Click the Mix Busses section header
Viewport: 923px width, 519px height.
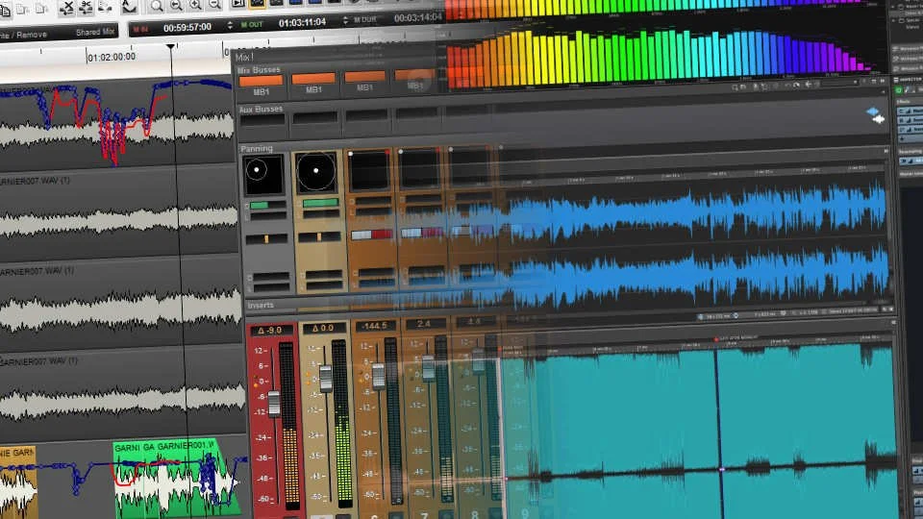click(259, 70)
